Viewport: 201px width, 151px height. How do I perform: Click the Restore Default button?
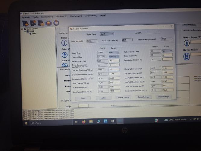pos(123,98)
